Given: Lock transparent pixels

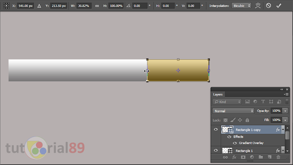Looking at the screenshot, I should click(x=226, y=120).
